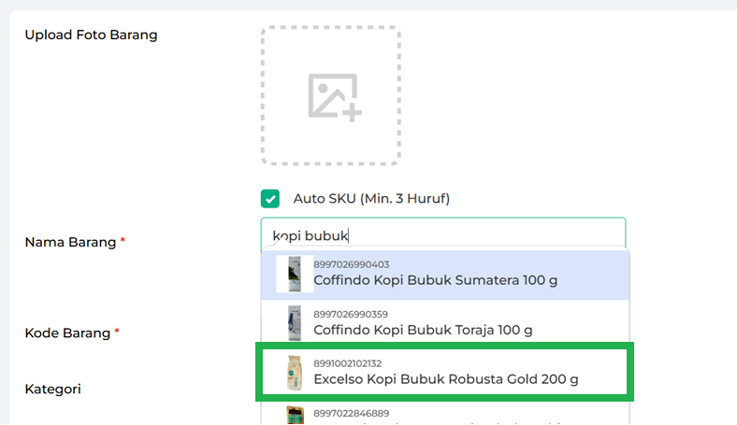Click the Auto SKU (Min. 3 Huruf) label
Screen dimensions: 737x425
coord(371,198)
